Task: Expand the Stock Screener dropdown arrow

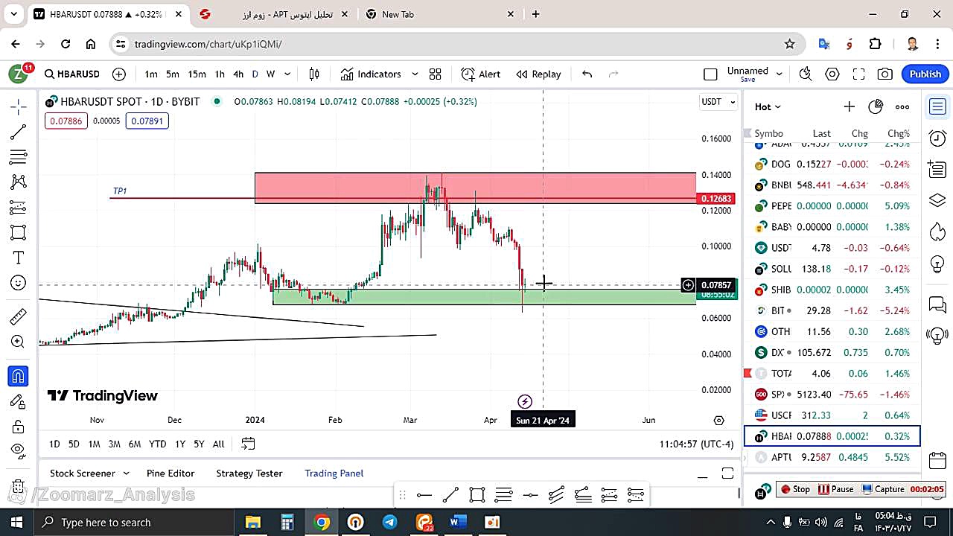Action: [x=126, y=473]
